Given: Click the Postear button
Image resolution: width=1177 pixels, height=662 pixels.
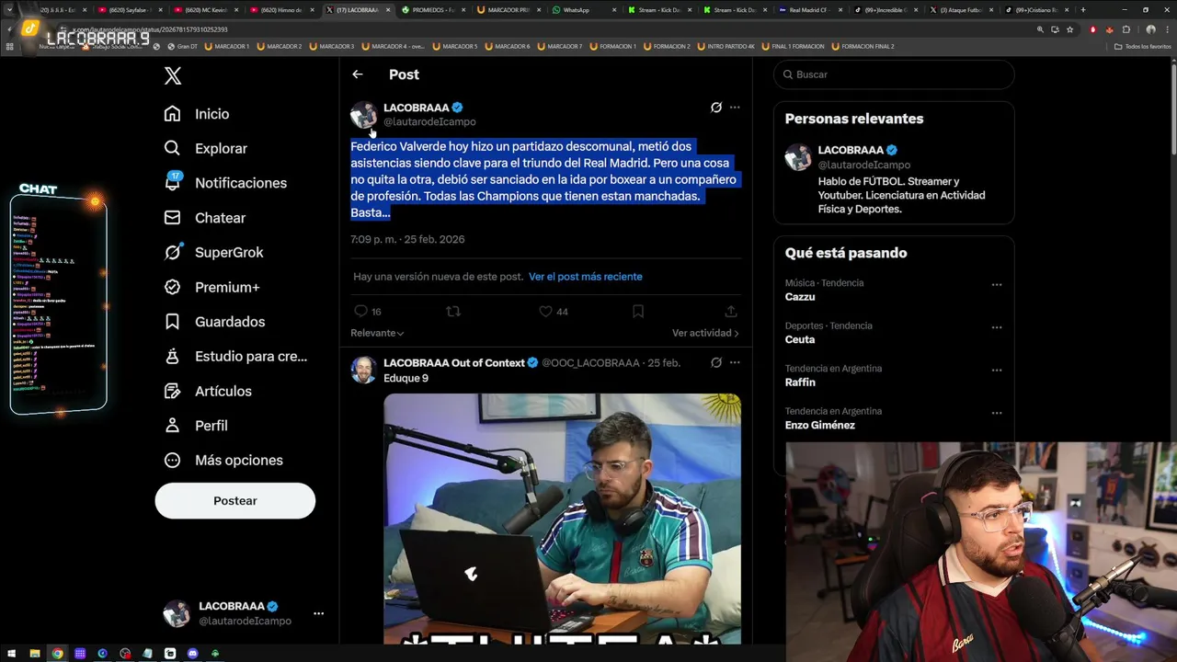Looking at the screenshot, I should point(235,501).
